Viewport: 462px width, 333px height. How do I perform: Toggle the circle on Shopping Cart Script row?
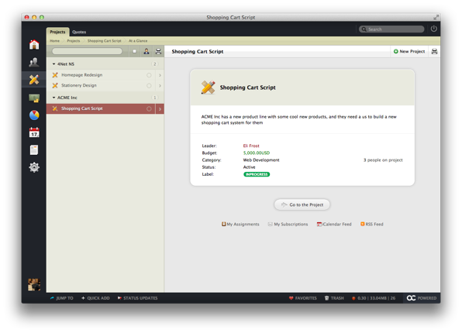(x=149, y=109)
